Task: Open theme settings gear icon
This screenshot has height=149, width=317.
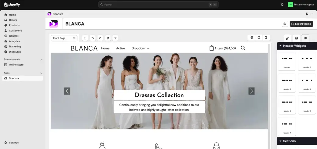Action: (285, 24)
